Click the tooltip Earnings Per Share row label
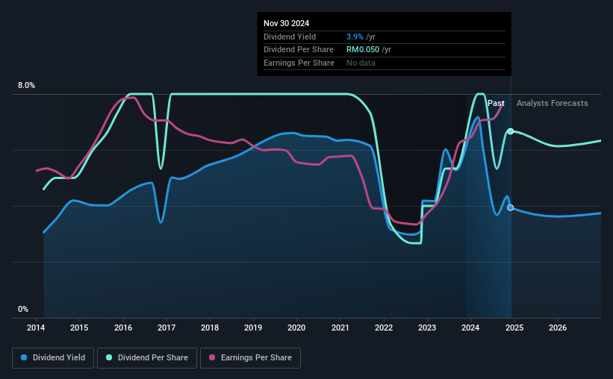 pos(299,63)
